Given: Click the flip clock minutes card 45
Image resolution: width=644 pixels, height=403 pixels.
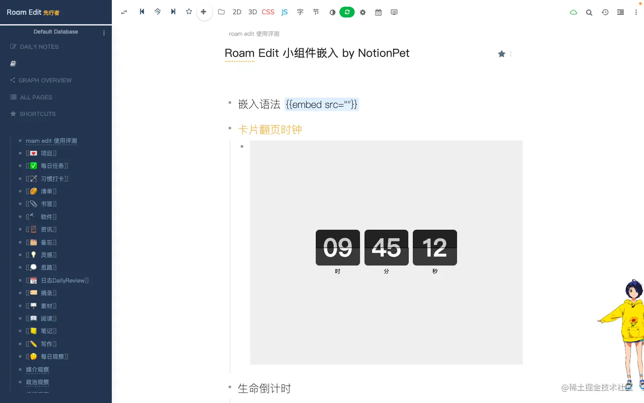Looking at the screenshot, I should [x=386, y=248].
